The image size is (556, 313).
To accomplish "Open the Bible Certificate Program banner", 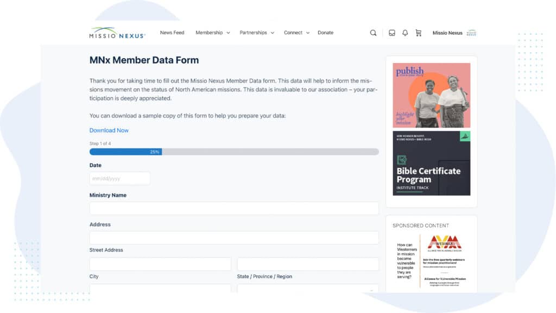I will pos(432,163).
